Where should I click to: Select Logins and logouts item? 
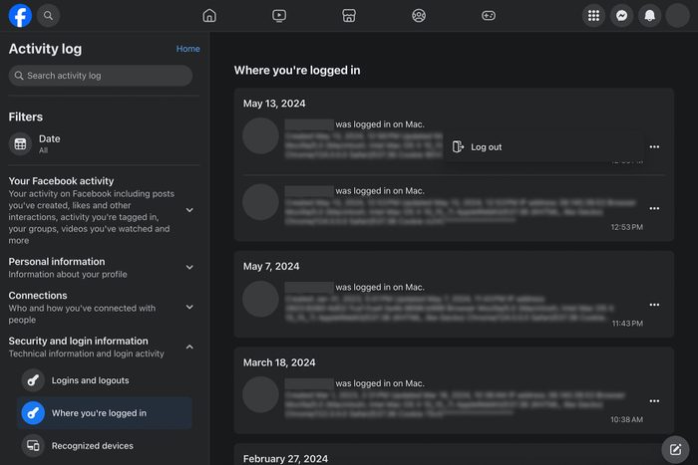pos(90,380)
